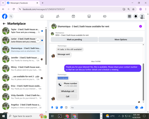Viewport: 149px width, 119px height.
Task: Click the message input field Aa
Action: coord(102,107)
